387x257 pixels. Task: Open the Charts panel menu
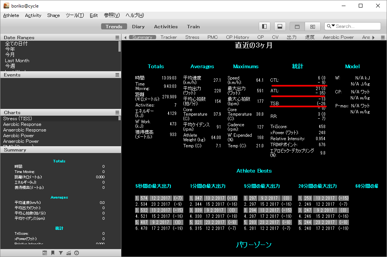coord(117,112)
